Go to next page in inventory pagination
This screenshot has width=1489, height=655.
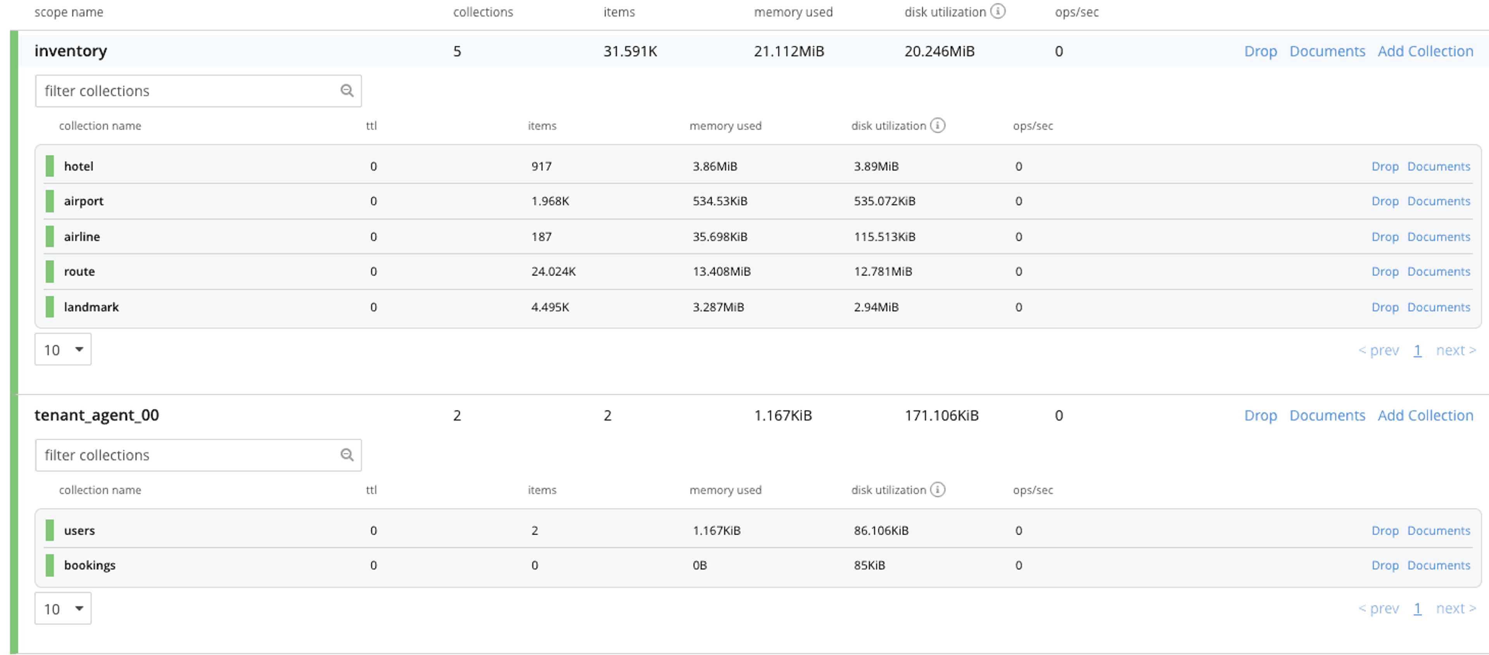(1456, 350)
